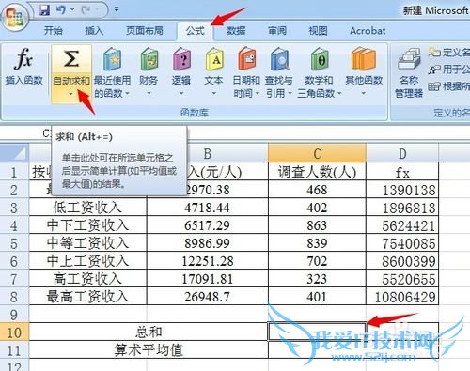
Task: Expand the 自动求和 dropdown arrow
Action: point(71,94)
